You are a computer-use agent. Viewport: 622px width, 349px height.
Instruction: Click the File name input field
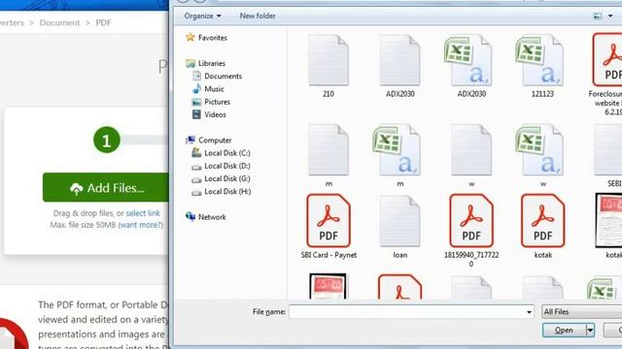coord(411,312)
